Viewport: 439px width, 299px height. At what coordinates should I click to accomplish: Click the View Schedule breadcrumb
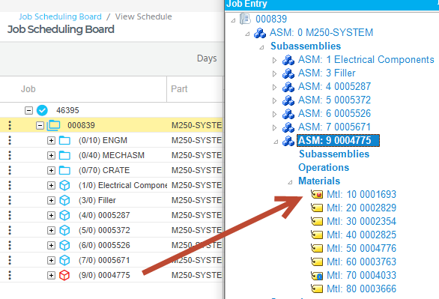[144, 16]
